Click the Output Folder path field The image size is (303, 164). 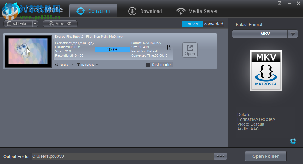[123, 156]
